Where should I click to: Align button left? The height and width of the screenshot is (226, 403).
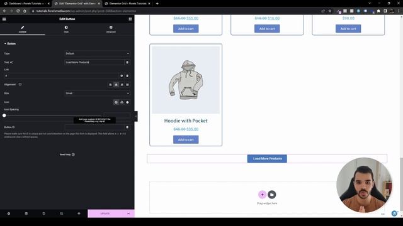110,85
